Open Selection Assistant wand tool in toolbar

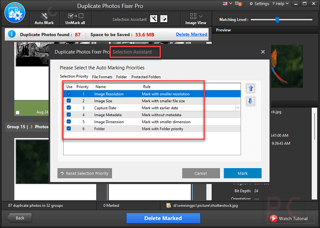pos(154,19)
